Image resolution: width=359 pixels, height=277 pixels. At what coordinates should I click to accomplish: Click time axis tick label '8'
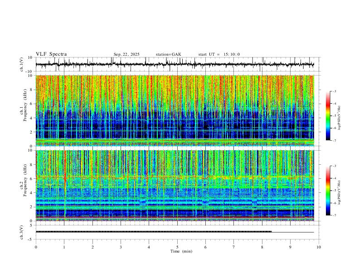pos(262,247)
